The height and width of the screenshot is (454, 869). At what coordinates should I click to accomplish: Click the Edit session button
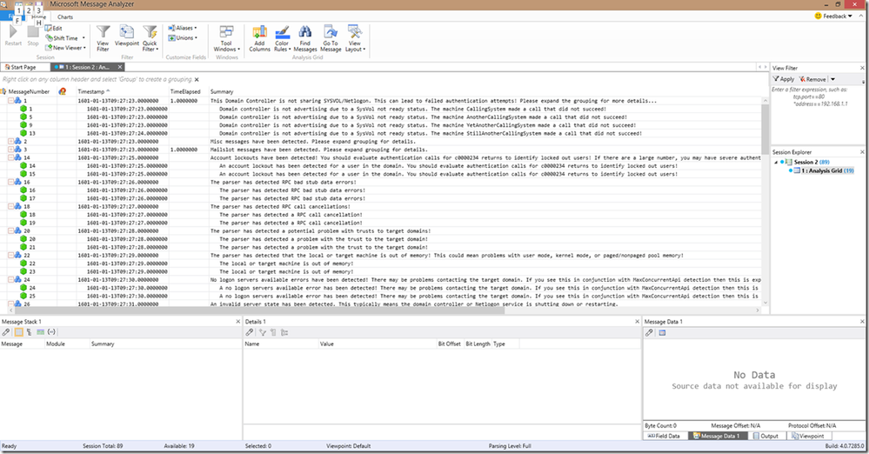pyautogui.click(x=54, y=29)
